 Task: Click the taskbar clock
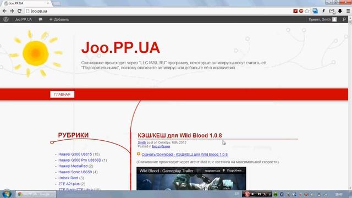coord(339,194)
